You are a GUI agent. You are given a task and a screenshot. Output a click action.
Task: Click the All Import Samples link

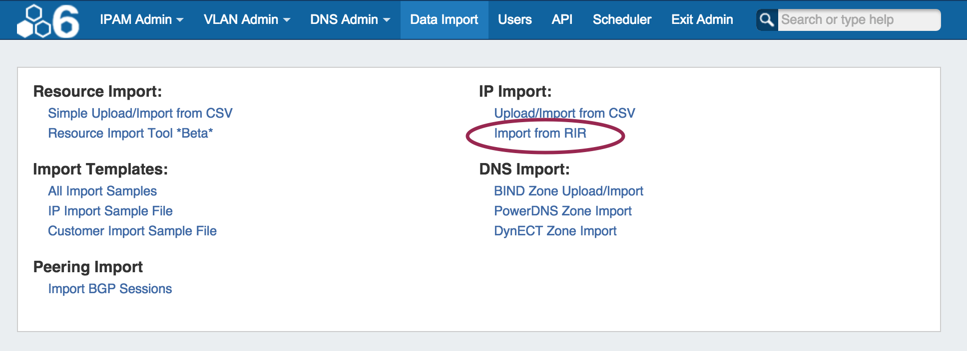coord(102,191)
